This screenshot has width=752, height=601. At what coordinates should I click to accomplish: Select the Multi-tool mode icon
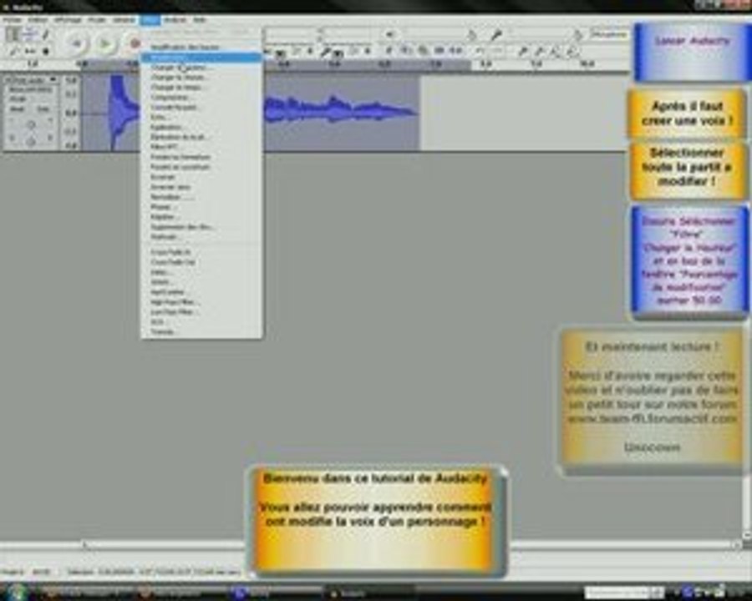(x=45, y=51)
